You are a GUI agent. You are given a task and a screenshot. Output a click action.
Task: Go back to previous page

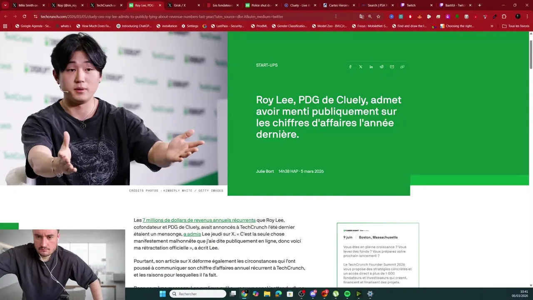[x=6, y=16]
